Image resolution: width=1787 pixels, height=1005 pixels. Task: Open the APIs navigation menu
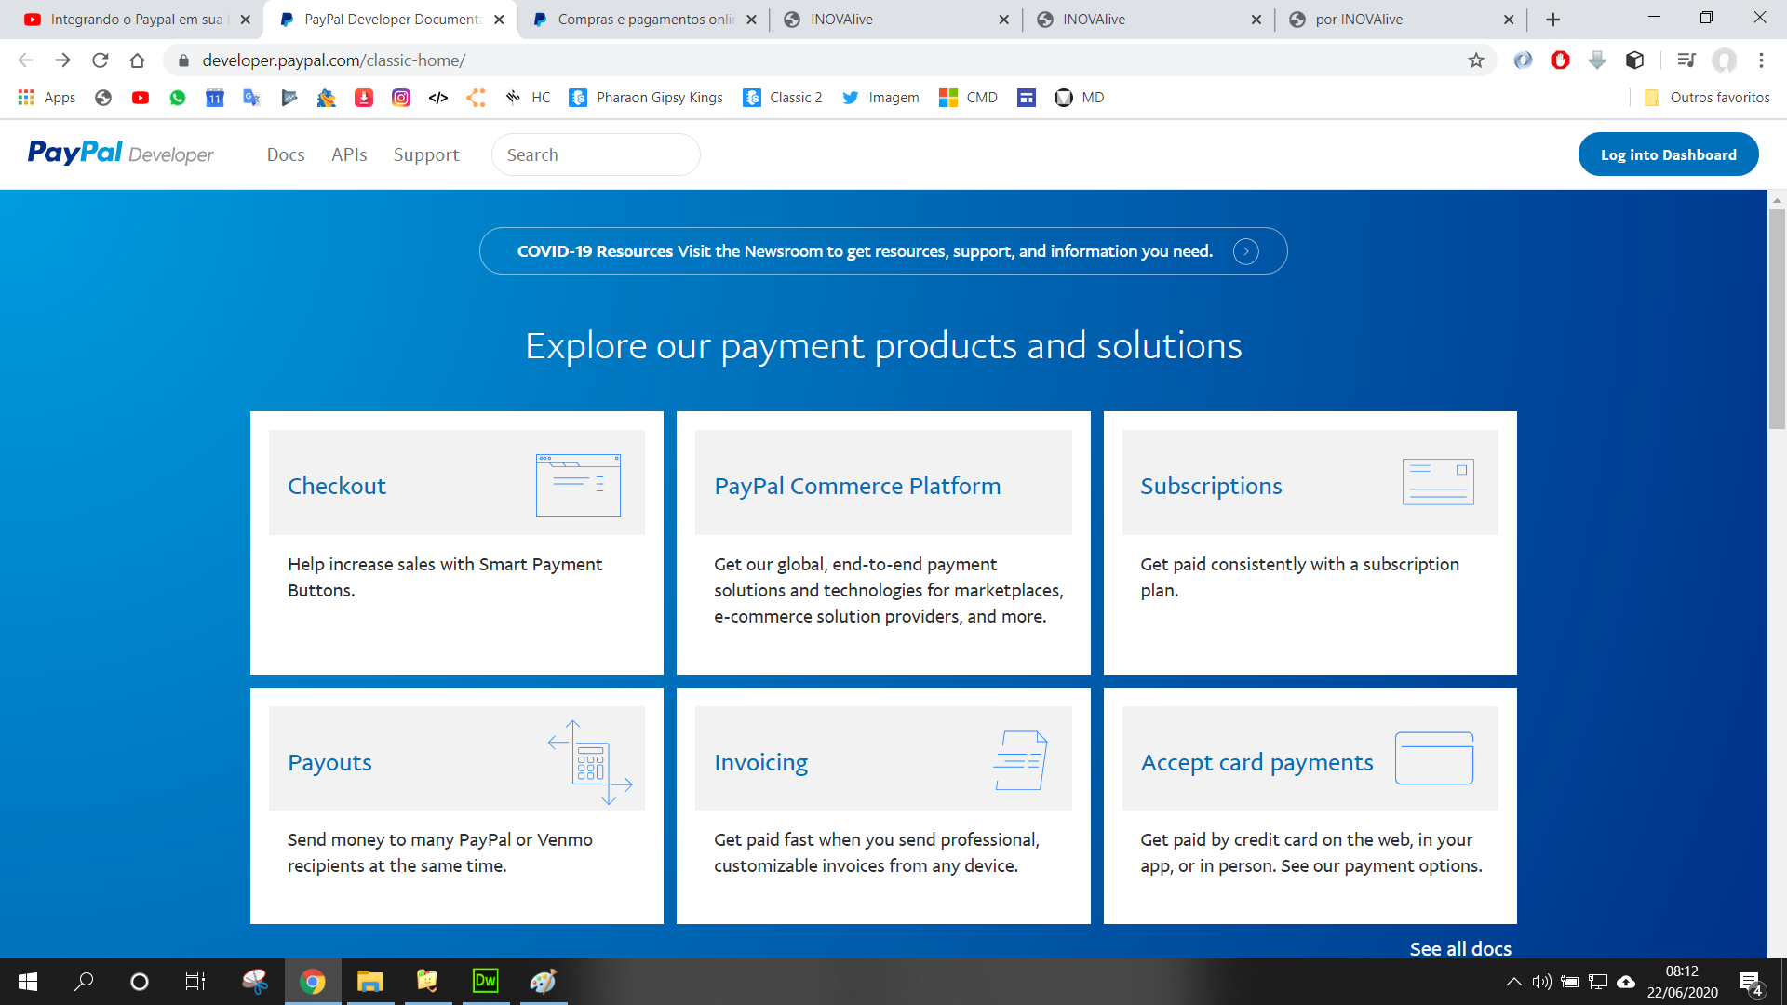click(349, 154)
